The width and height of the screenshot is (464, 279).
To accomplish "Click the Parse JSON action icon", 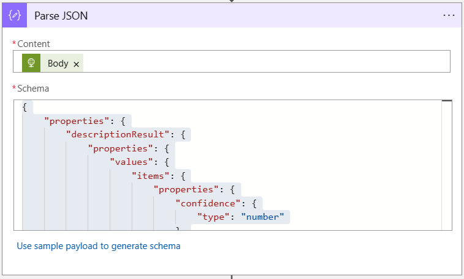I will [15, 16].
